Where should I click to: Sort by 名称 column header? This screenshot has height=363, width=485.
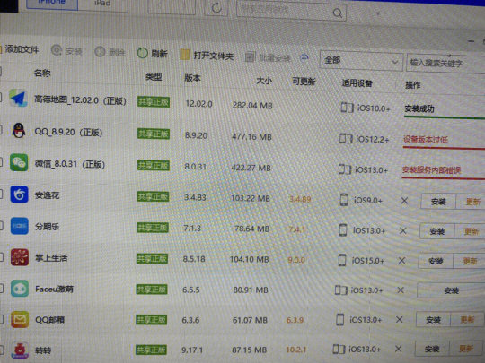(x=42, y=73)
